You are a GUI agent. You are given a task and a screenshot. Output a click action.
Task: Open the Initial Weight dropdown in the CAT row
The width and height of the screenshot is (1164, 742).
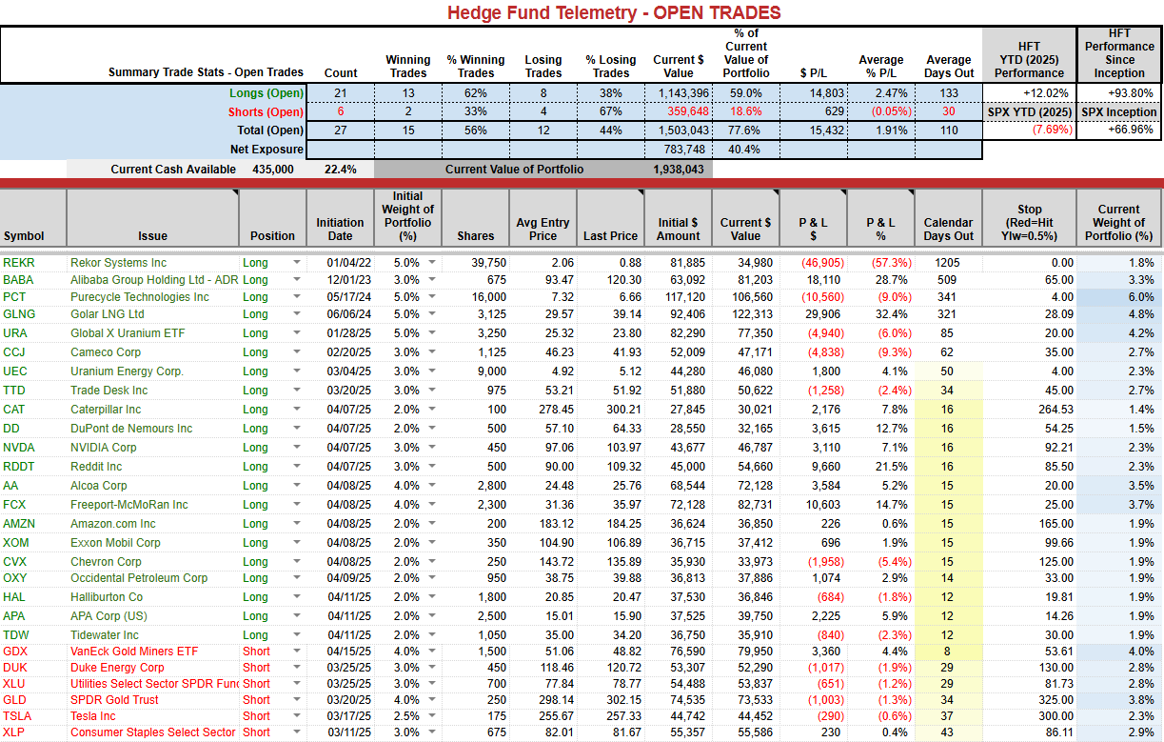coord(433,410)
